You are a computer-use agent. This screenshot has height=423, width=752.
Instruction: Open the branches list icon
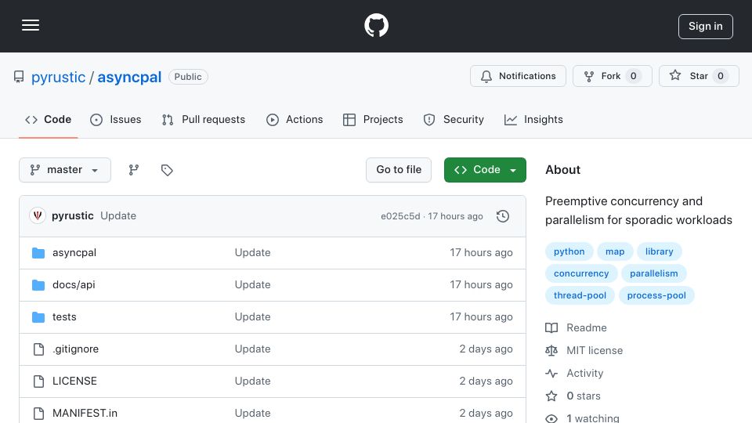134,170
